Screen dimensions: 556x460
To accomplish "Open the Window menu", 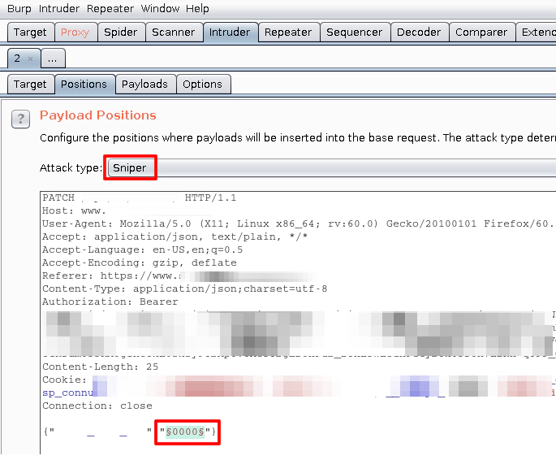I will (160, 9).
